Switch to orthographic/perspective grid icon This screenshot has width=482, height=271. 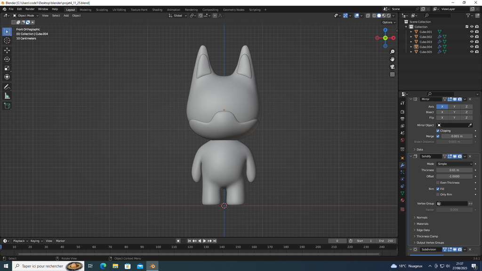392,74
